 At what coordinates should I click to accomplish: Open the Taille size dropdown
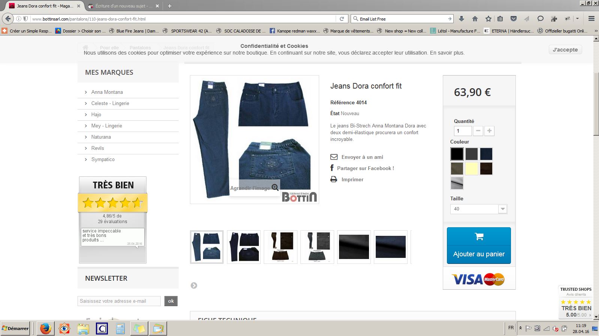click(479, 209)
